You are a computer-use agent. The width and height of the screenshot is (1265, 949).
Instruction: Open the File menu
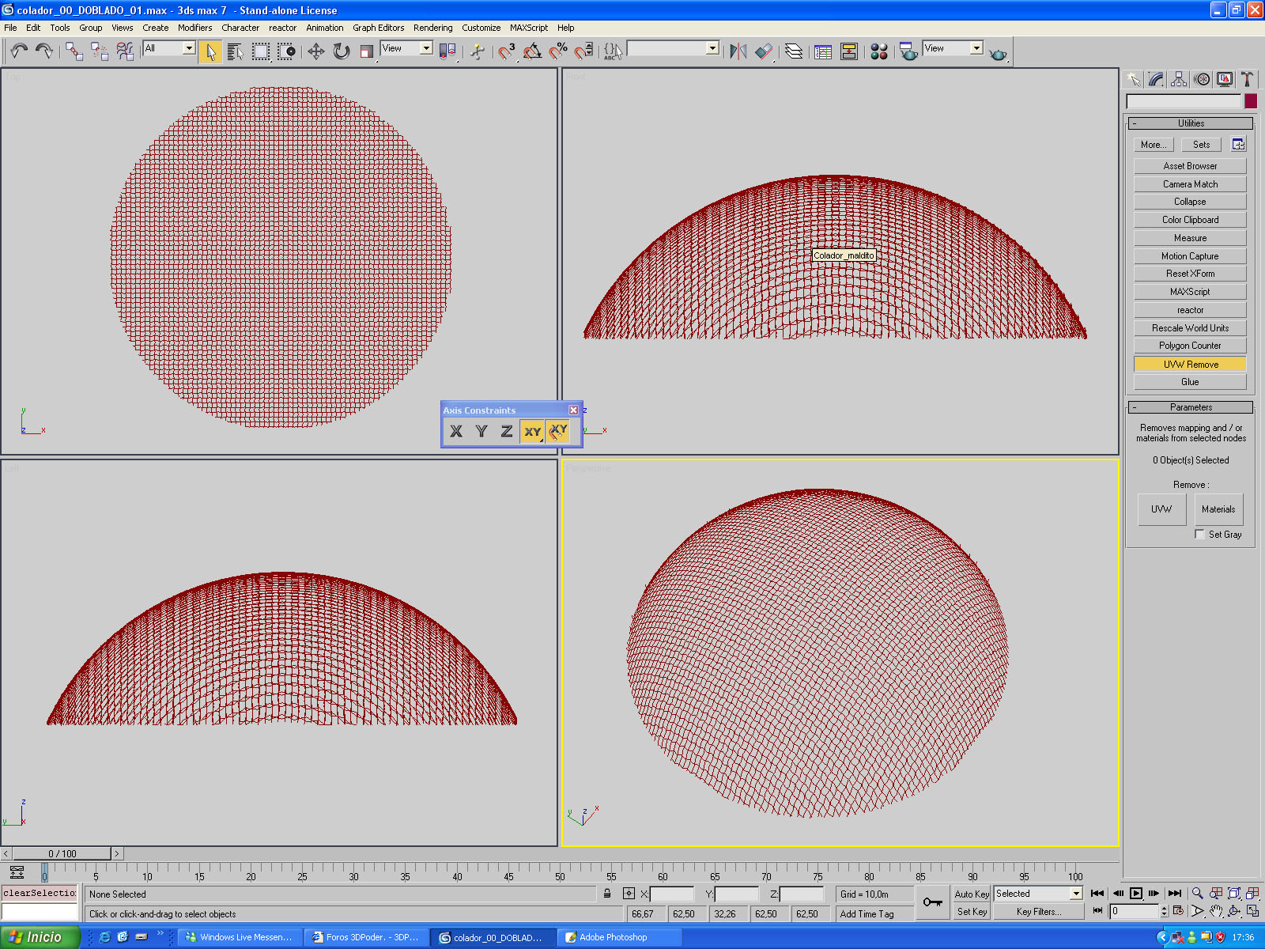(10, 28)
